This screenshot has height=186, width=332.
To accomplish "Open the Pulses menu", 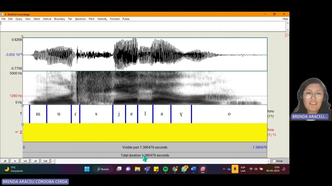I will point(126,19).
